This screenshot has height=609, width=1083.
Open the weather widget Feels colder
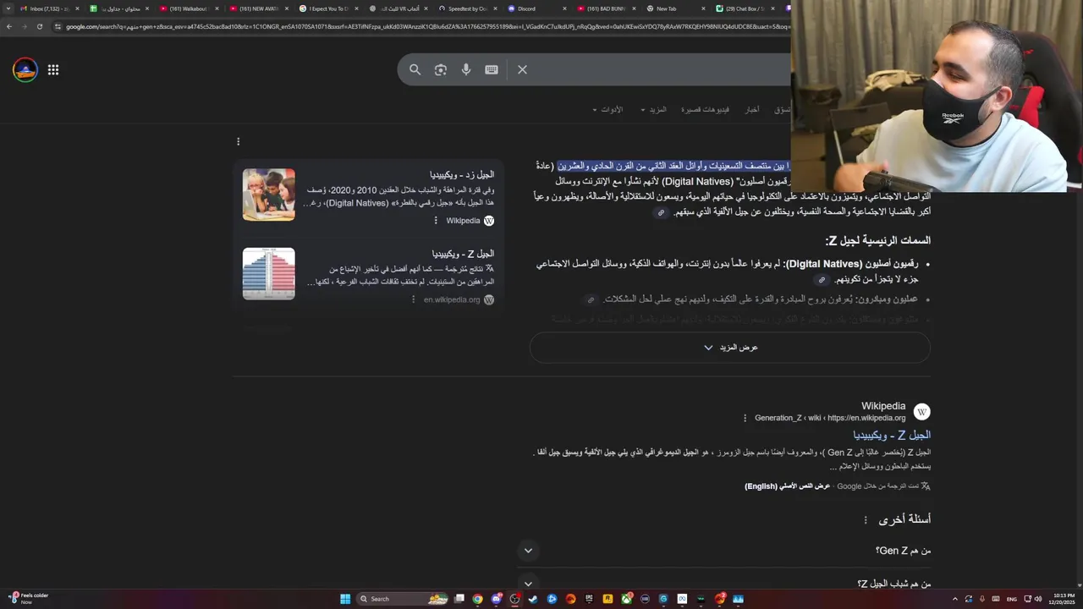click(28, 598)
